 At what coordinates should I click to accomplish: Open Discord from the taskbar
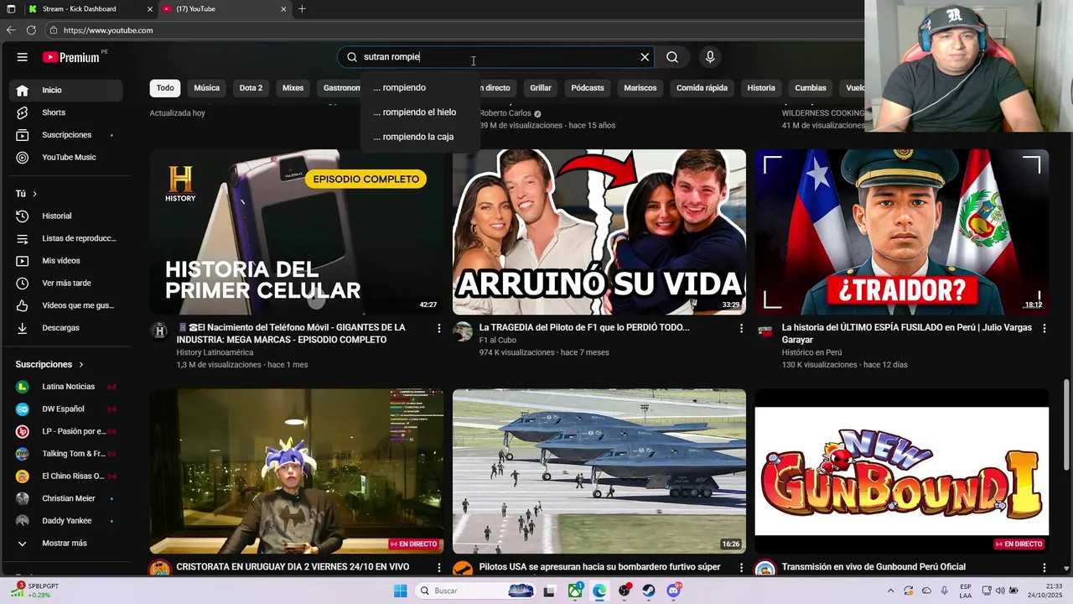(674, 591)
